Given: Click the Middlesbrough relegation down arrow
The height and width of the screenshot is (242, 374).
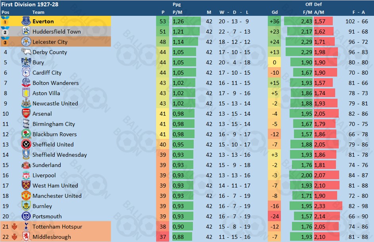Looking at the screenshot, I should point(15,237).
